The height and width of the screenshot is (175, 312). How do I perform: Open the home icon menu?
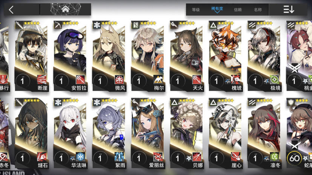click(66, 9)
